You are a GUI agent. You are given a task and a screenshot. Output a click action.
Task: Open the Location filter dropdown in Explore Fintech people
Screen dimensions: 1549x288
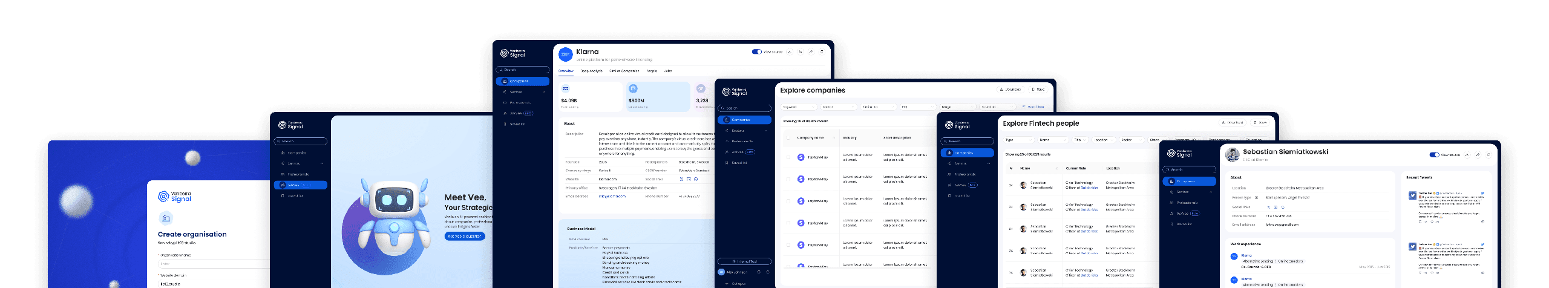coord(1105,140)
